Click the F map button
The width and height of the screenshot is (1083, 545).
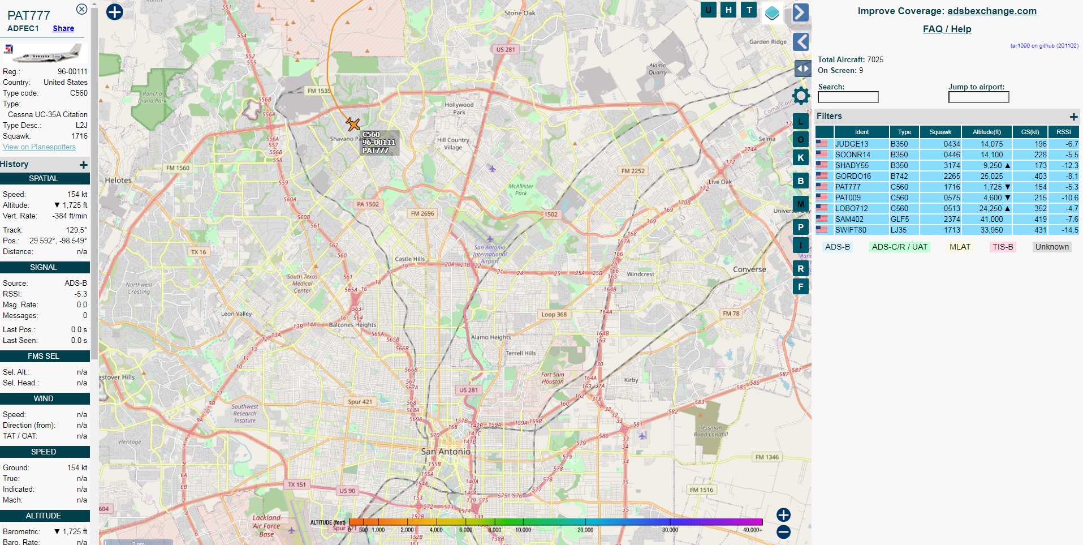(800, 286)
